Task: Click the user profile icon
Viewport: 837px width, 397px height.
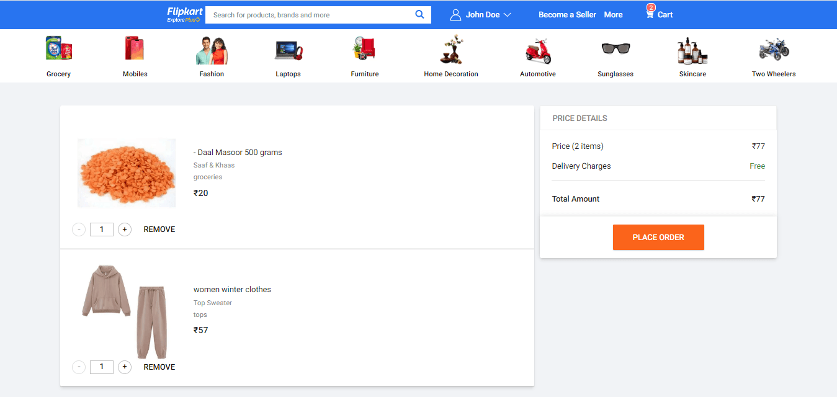Action: click(456, 15)
